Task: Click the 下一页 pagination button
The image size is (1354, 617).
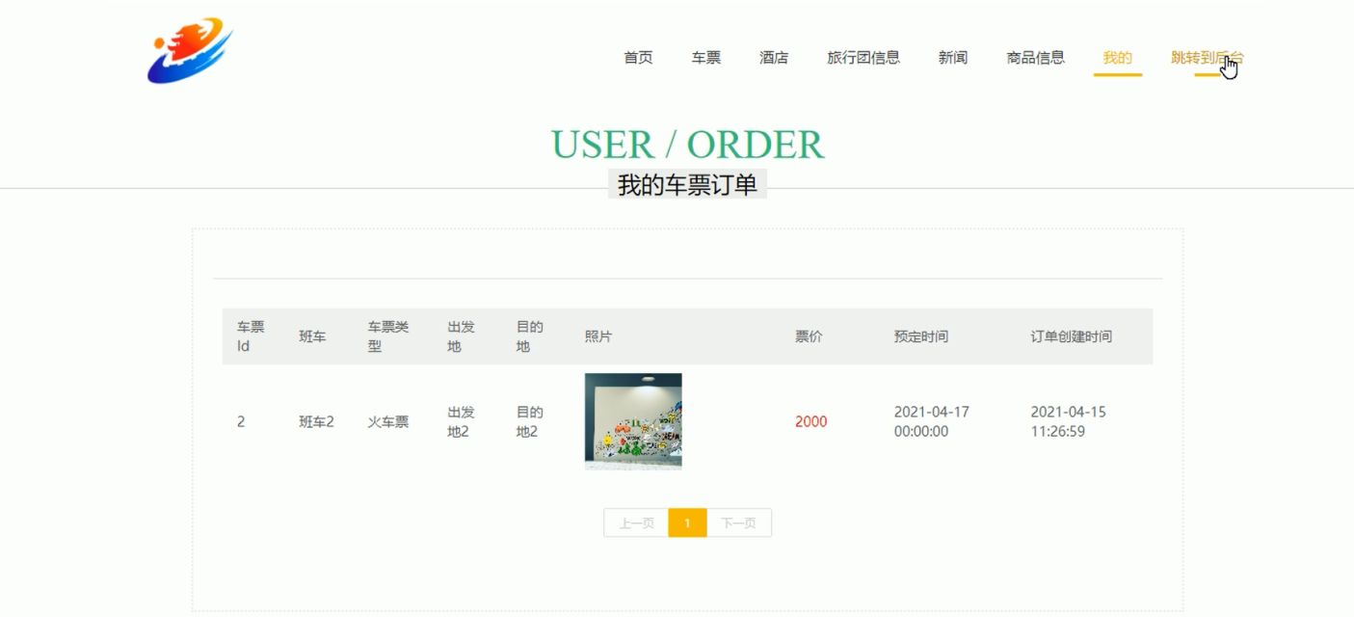Action: pyautogui.click(x=739, y=523)
